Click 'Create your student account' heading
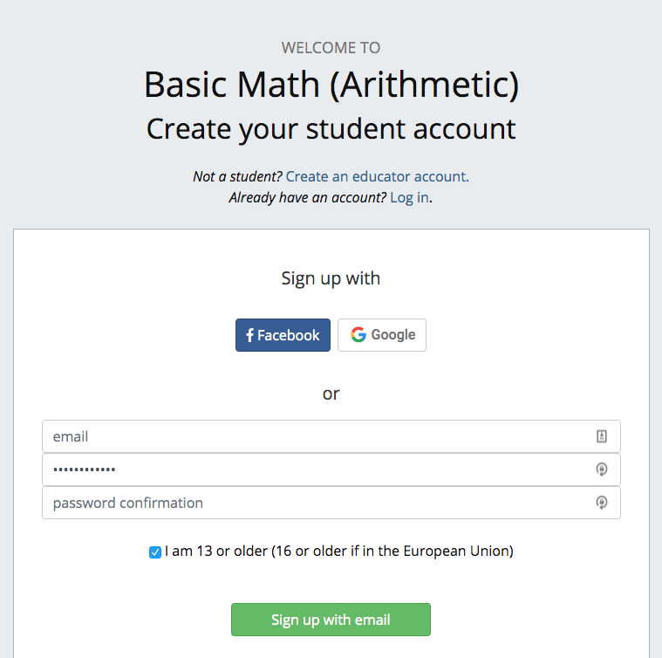Screen dimensions: 662x658 pos(331,129)
